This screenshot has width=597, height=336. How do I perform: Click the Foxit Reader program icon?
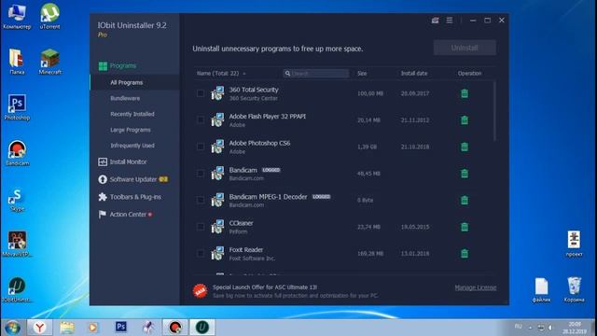click(217, 253)
